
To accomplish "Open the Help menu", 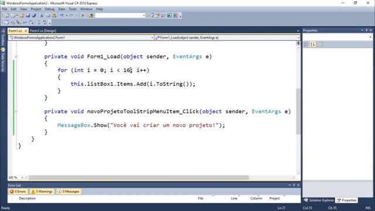I will click(x=99, y=9).
